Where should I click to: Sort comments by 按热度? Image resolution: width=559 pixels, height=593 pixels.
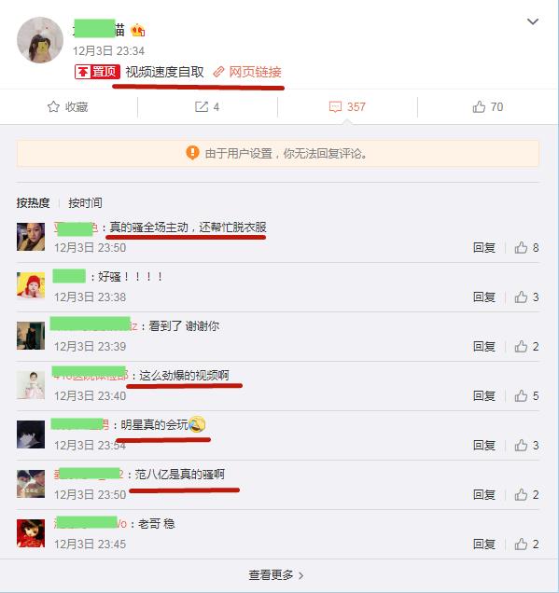33,203
